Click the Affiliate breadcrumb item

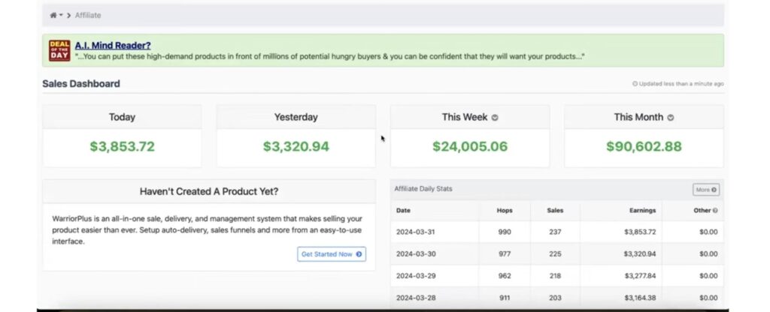[88, 15]
